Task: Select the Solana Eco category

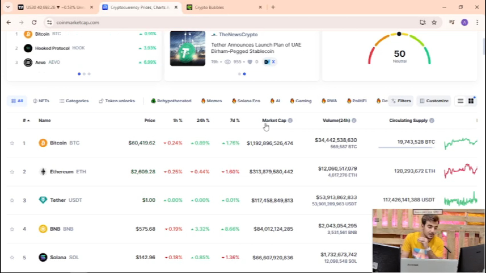Action: pos(246,101)
